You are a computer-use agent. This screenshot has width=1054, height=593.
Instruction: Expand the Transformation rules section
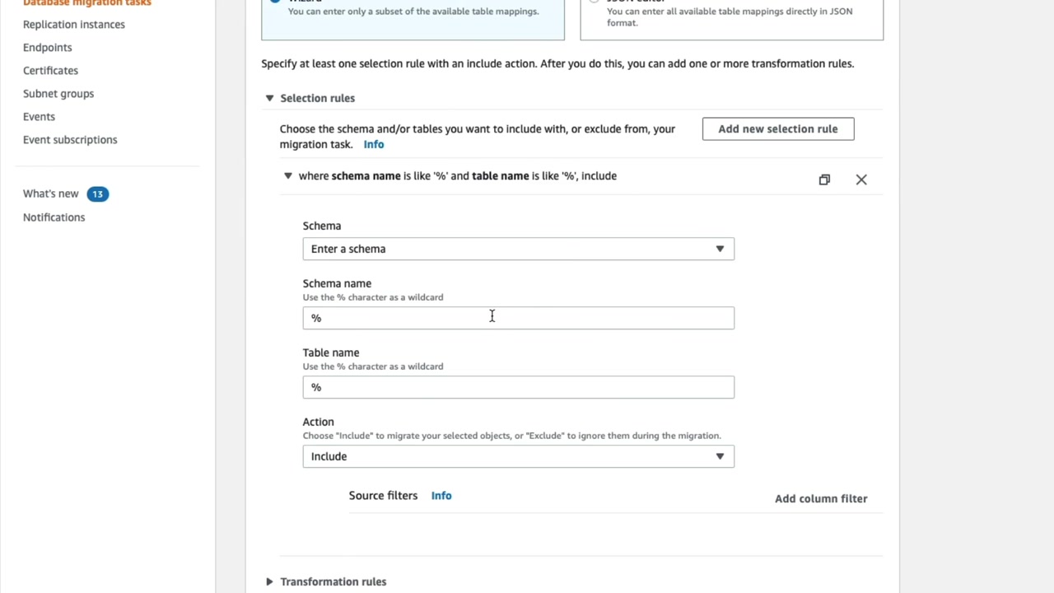click(269, 581)
